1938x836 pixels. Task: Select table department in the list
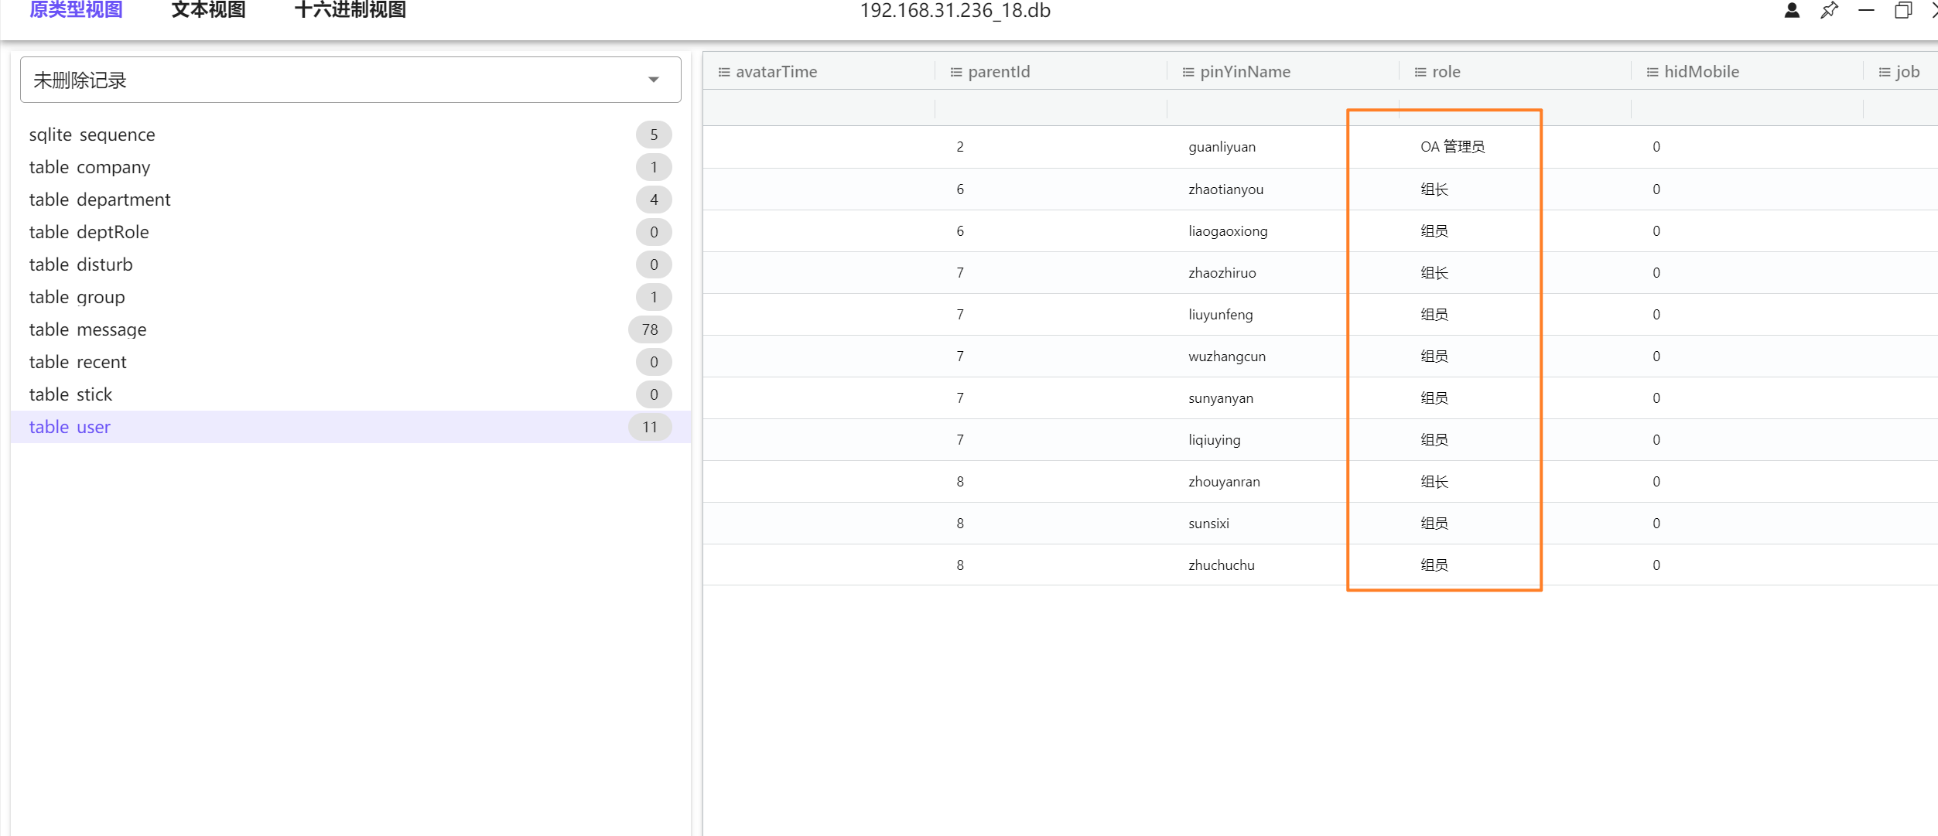coord(100,200)
